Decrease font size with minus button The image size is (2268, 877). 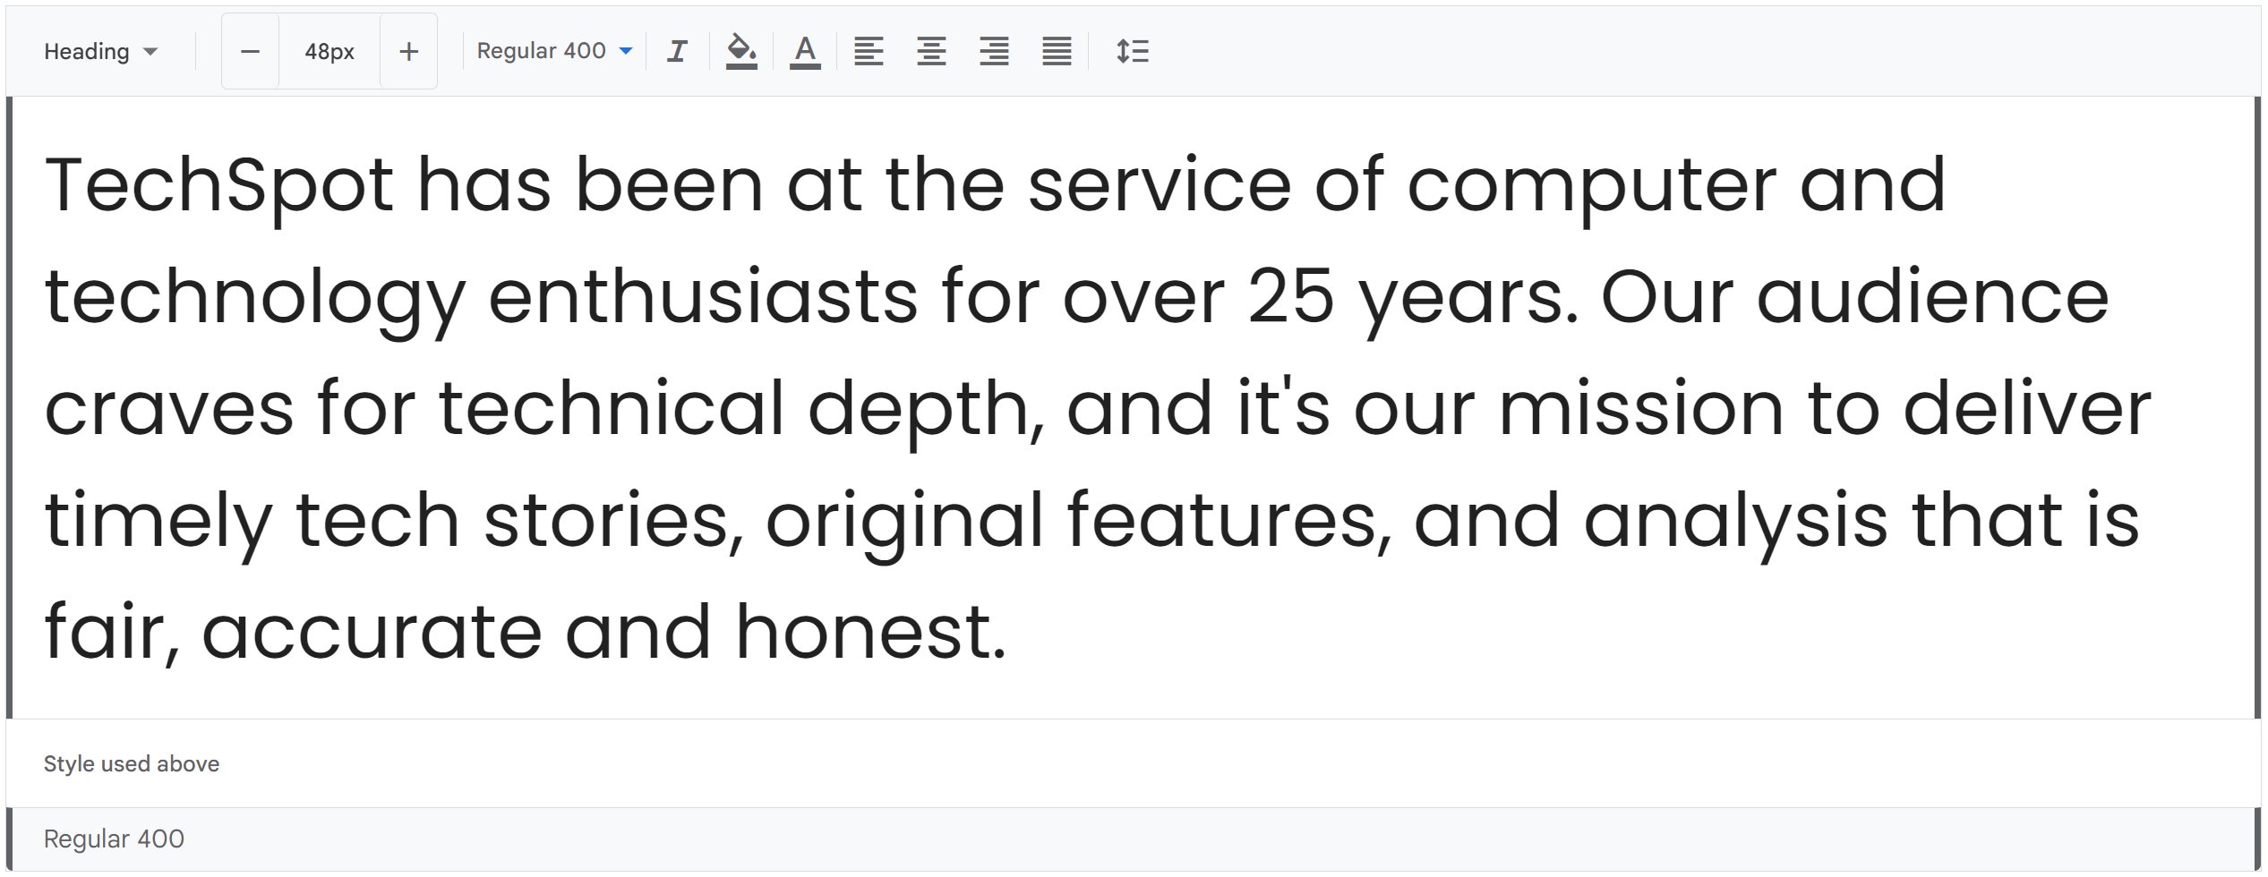coord(250,52)
